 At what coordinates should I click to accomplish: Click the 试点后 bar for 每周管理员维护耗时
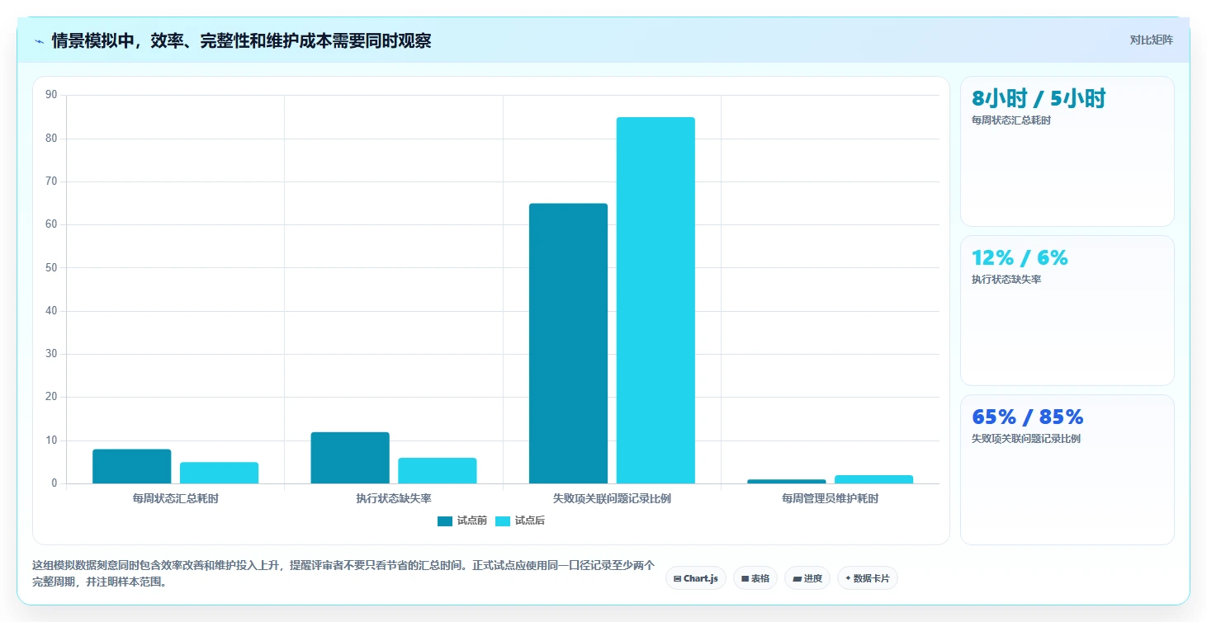[873, 479]
